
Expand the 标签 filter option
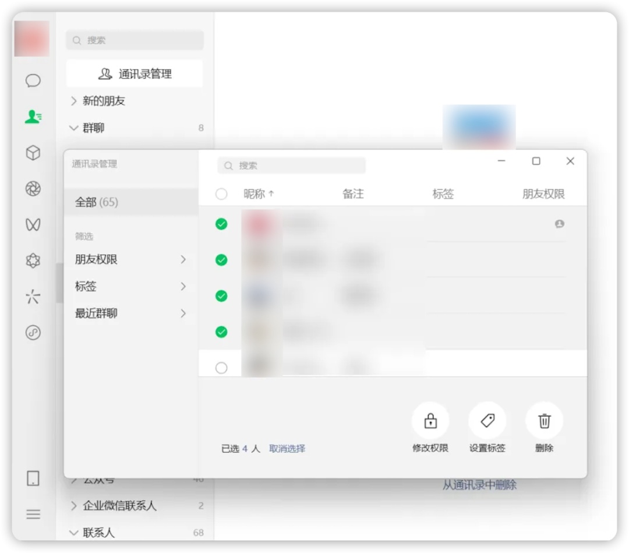click(x=130, y=286)
